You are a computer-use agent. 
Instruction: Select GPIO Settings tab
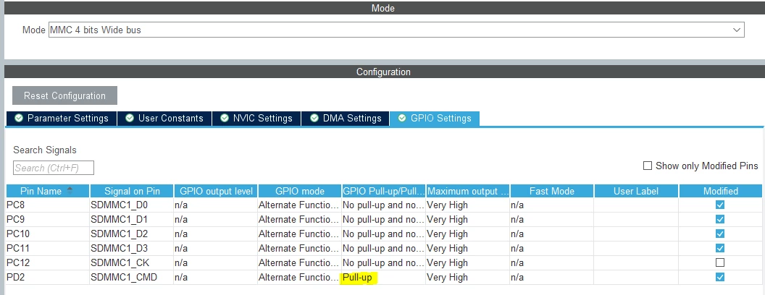coord(434,119)
